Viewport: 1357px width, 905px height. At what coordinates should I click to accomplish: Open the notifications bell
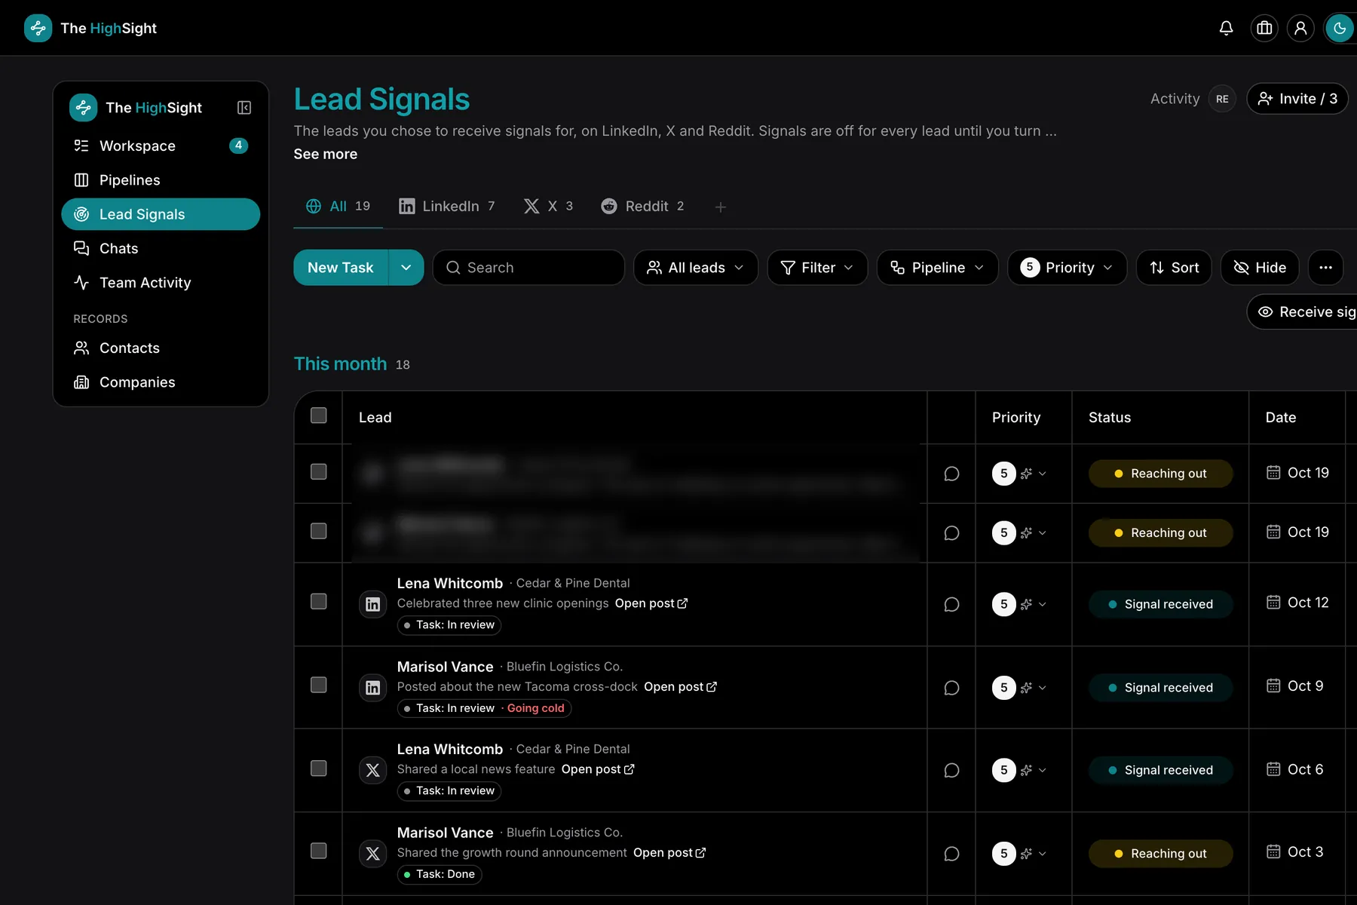(1227, 29)
